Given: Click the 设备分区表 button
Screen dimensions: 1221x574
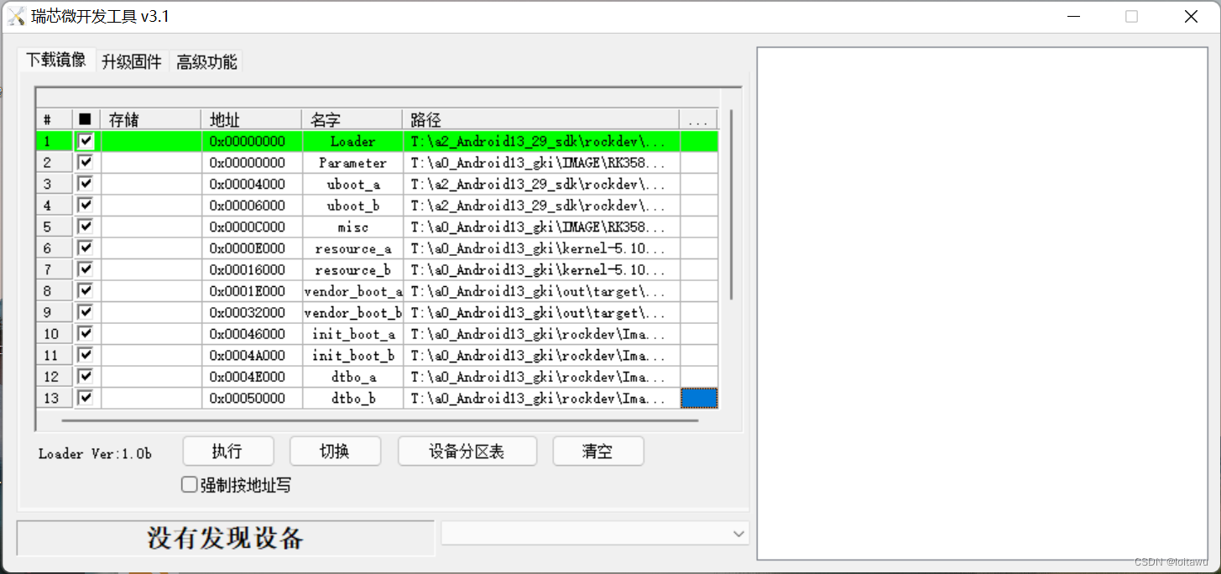Looking at the screenshot, I should [467, 451].
